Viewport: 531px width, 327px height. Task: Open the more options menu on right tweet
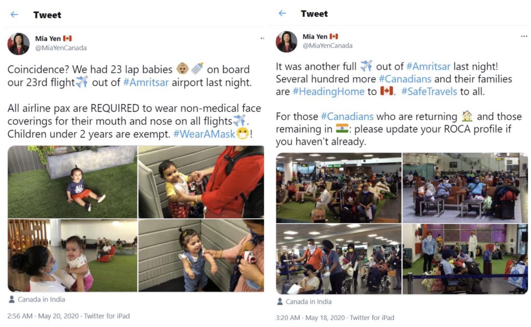524,36
